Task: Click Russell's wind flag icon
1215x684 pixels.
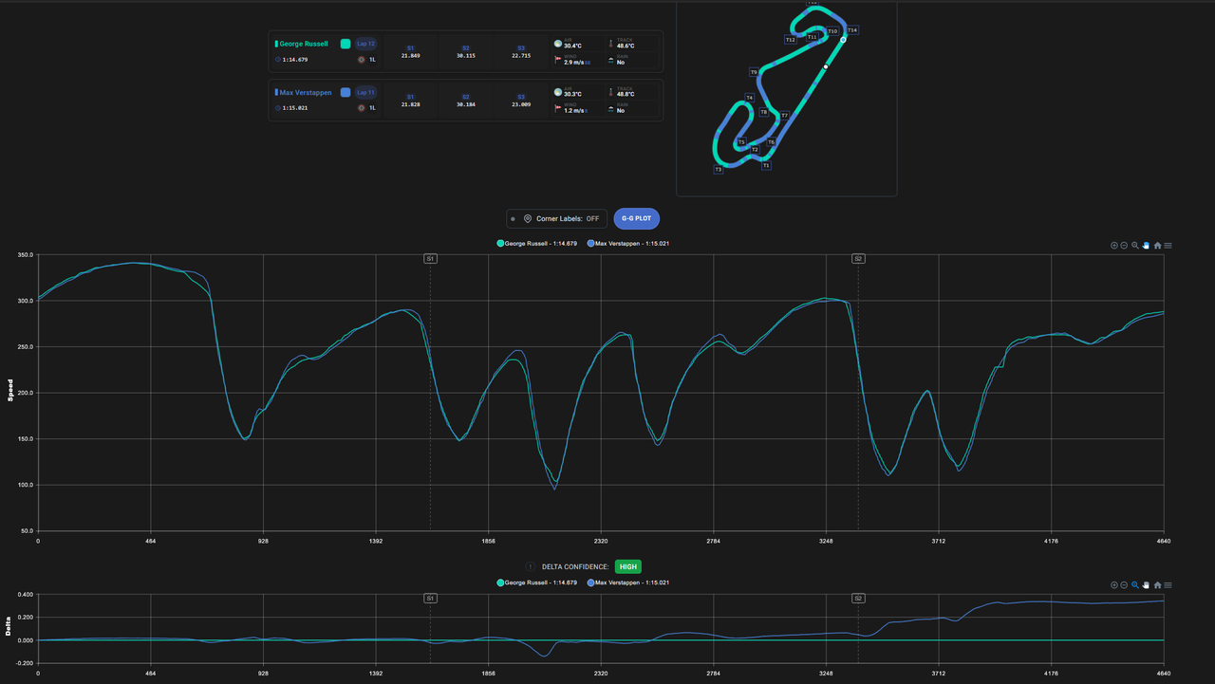Action: pos(557,60)
